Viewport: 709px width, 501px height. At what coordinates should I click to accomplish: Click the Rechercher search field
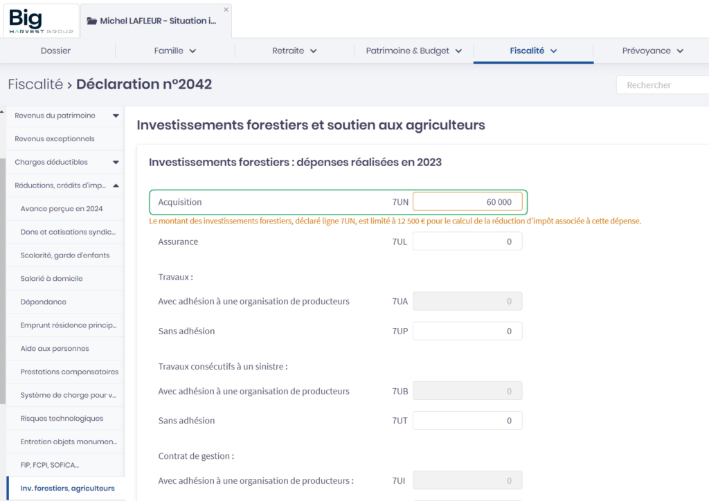click(662, 85)
